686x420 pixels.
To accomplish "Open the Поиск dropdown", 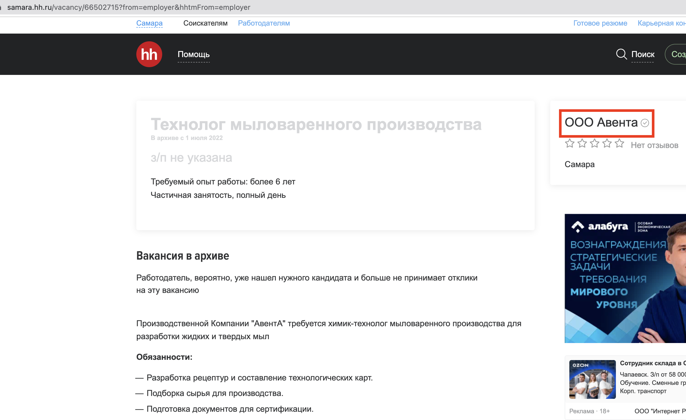I will [x=643, y=54].
